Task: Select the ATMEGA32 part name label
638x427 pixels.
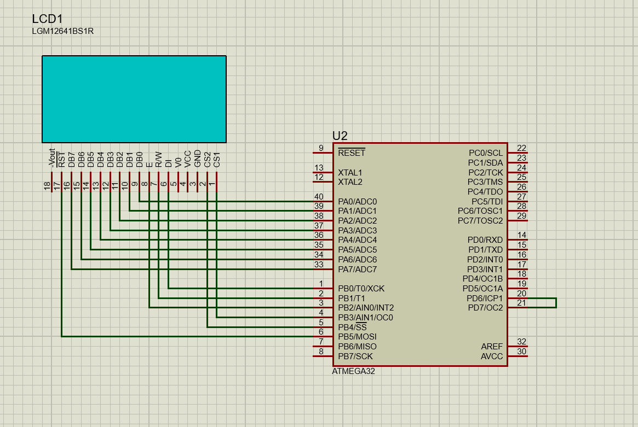Action: pyautogui.click(x=354, y=371)
